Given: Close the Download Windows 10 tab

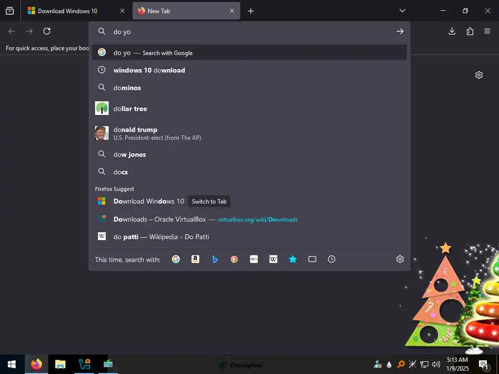Looking at the screenshot, I should click(122, 11).
